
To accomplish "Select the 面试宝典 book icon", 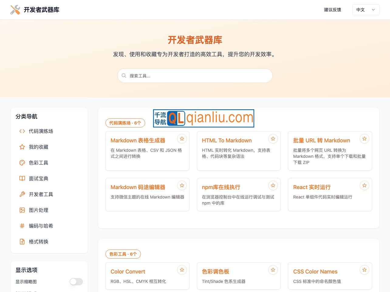I will tap(22, 178).
